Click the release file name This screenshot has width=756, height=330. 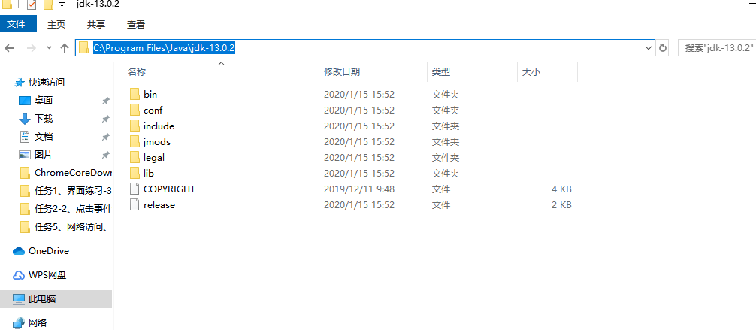pos(159,205)
